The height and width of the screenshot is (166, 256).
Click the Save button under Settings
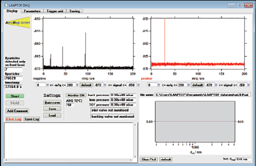tap(52, 109)
